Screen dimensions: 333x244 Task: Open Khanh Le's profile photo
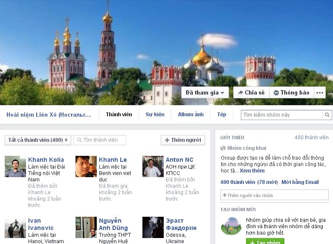point(86,166)
